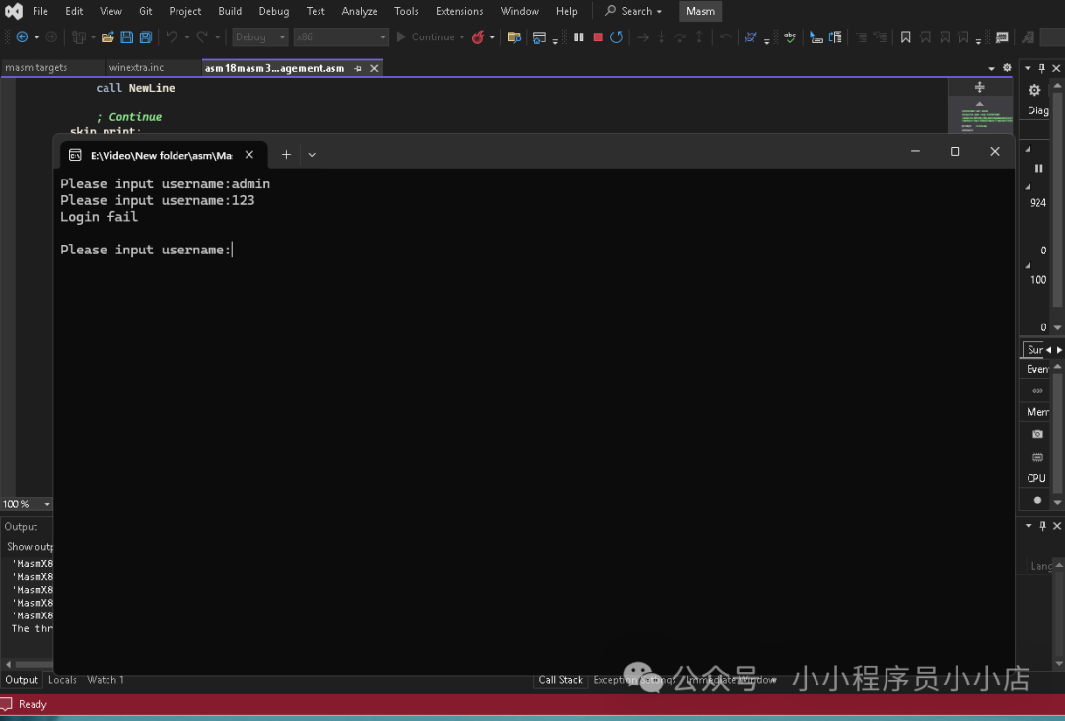Screen dimensions: 1065x721
Task: Open the diagnostic tools settings gear
Action: (1034, 90)
